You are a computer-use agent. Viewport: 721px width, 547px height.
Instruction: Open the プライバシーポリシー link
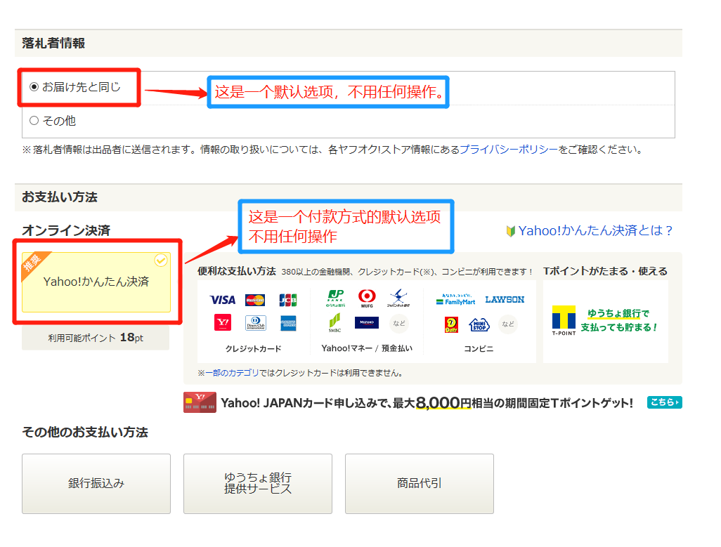click(508, 150)
